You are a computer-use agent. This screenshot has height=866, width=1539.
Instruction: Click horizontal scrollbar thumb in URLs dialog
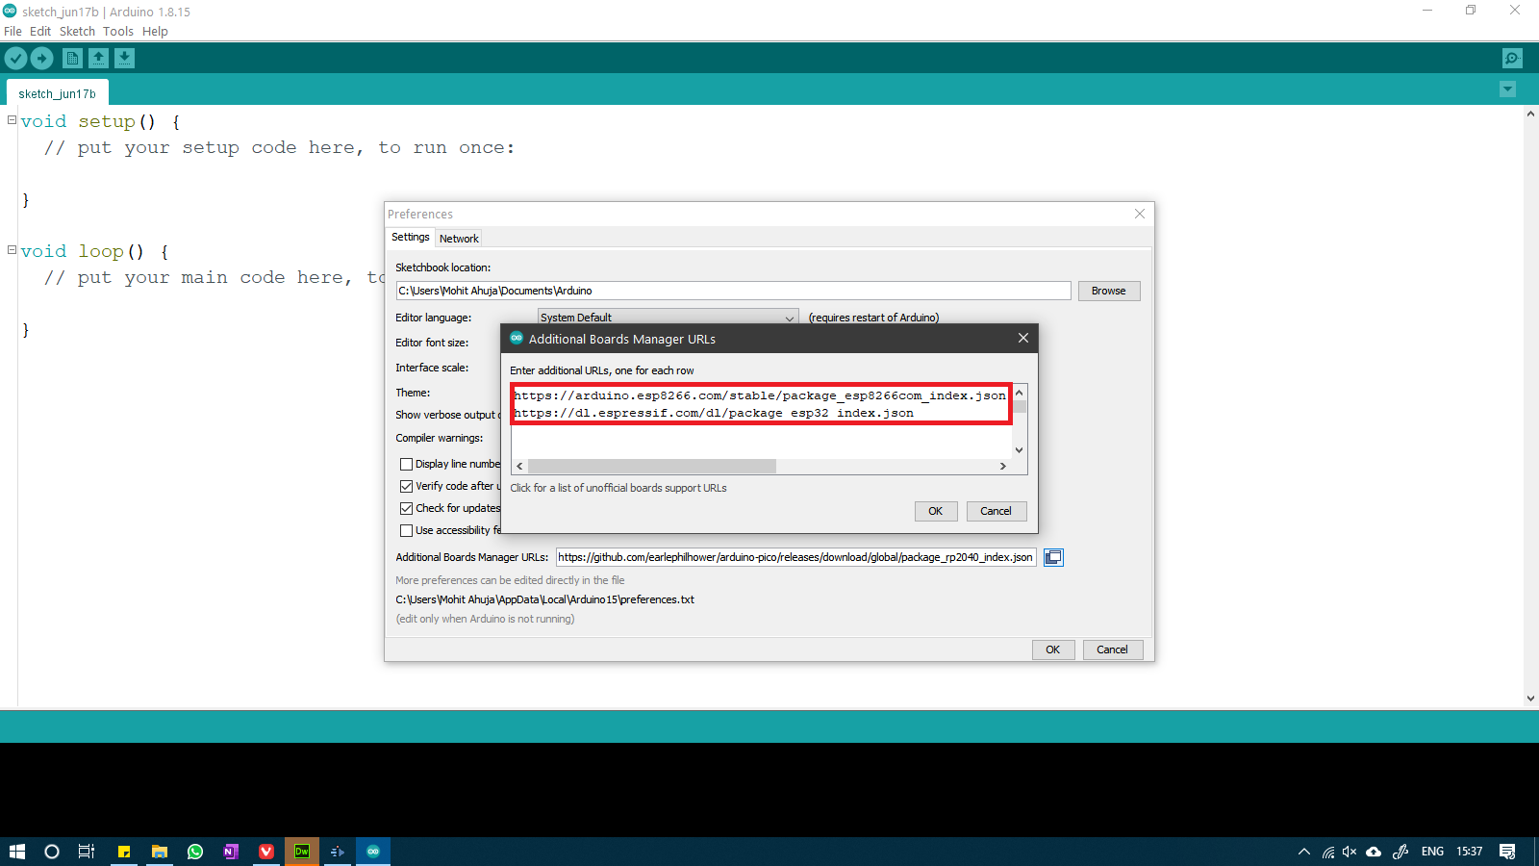click(x=651, y=466)
